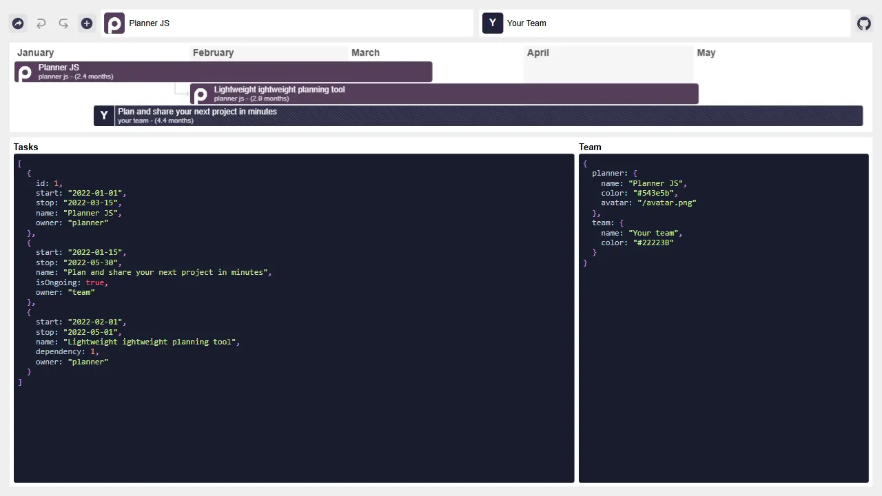Click the add plus icon

tap(87, 23)
